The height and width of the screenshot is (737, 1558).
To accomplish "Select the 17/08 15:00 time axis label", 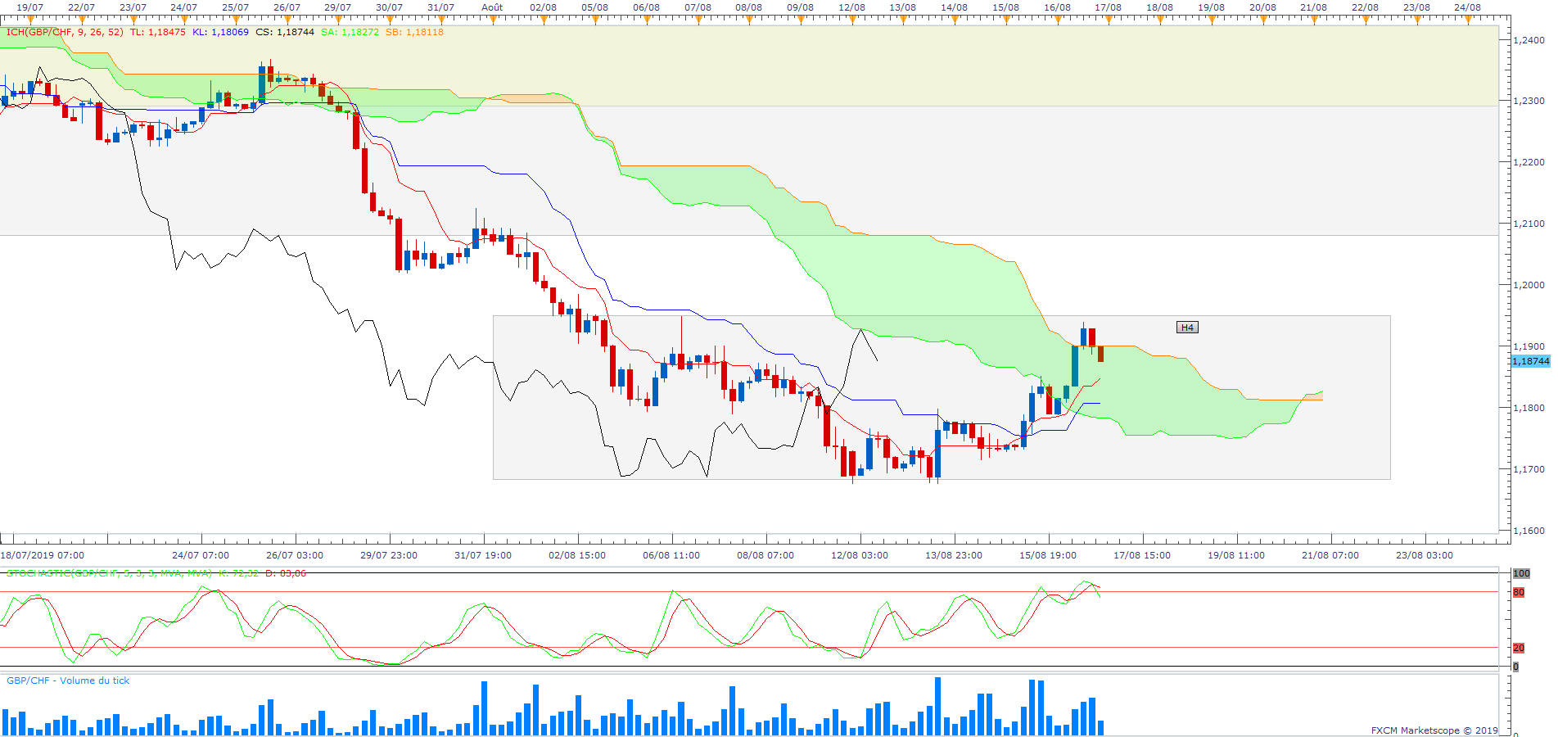I will coord(1142,555).
